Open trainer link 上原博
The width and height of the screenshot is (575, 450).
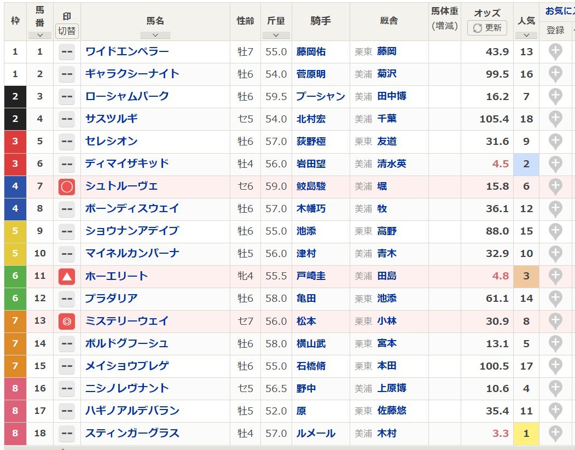pos(392,388)
